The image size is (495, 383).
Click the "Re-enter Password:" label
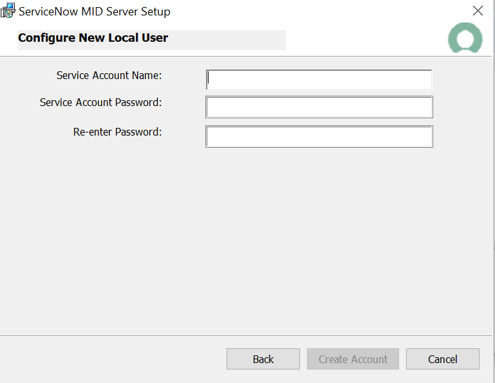[117, 132]
